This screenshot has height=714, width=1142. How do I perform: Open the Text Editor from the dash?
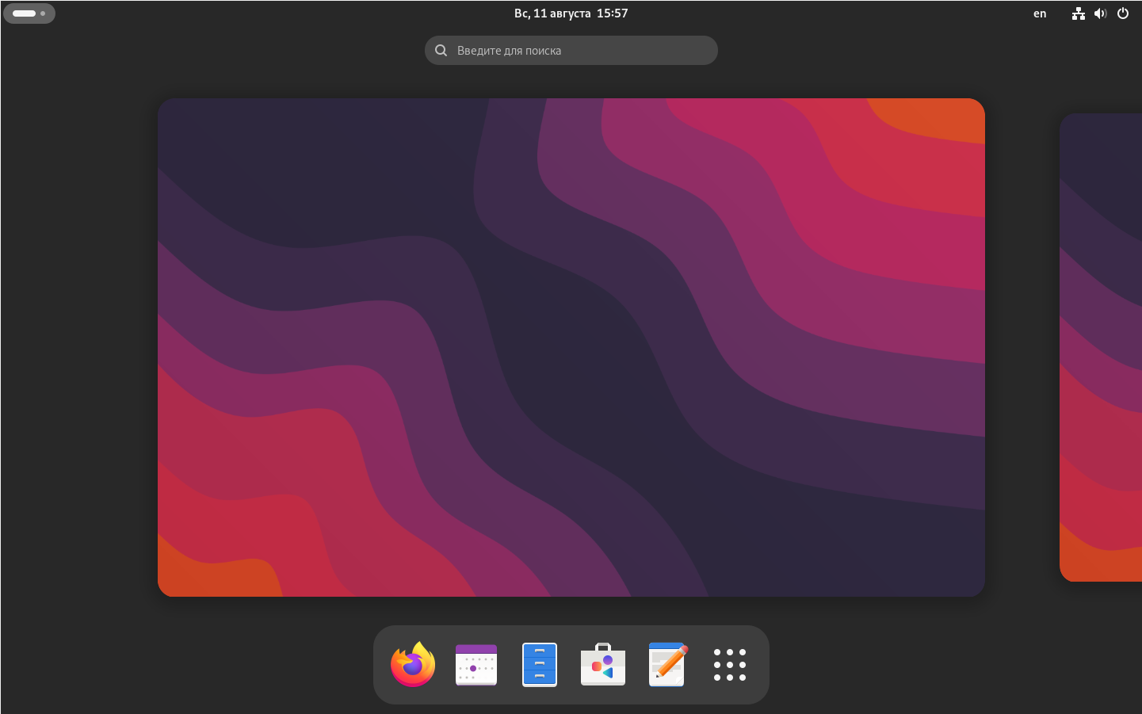click(x=667, y=665)
